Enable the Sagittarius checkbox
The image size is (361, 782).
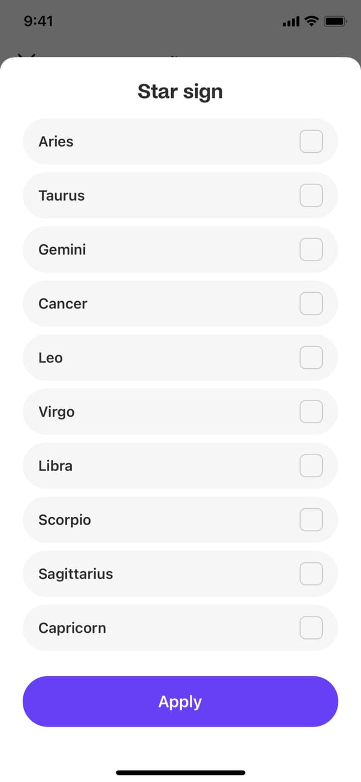click(x=311, y=574)
